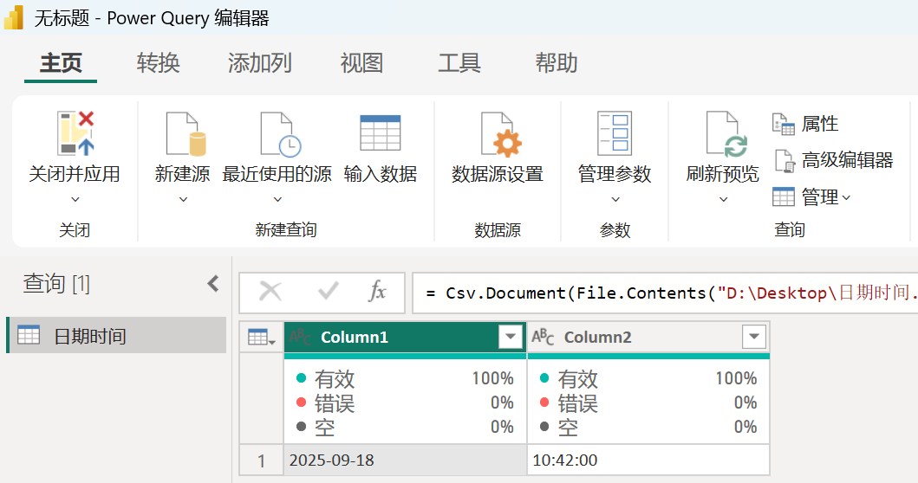918x483 pixels.
Task: Click the fx function icon
Action: 377,291
